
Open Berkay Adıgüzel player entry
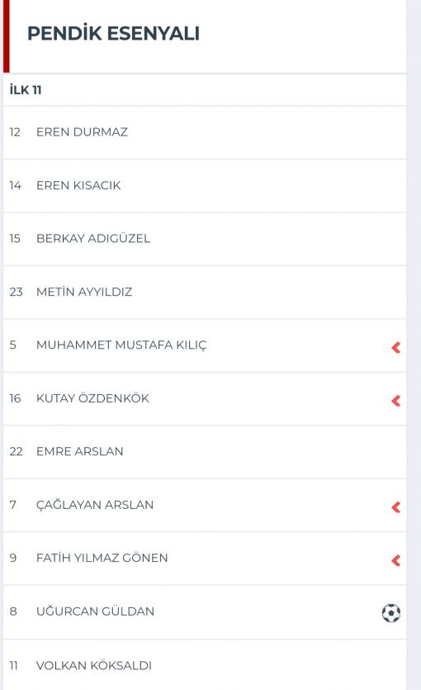(205, 239)
